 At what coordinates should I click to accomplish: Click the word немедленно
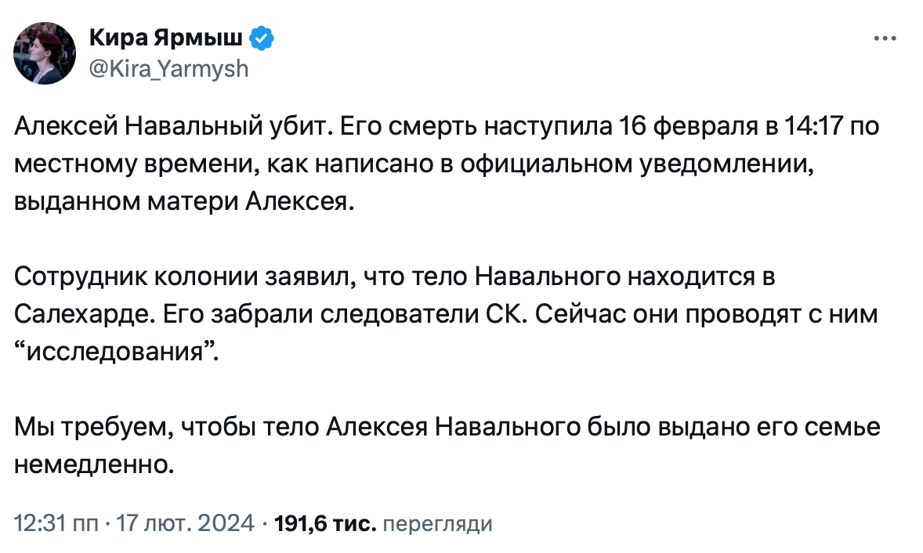point(93,466)
